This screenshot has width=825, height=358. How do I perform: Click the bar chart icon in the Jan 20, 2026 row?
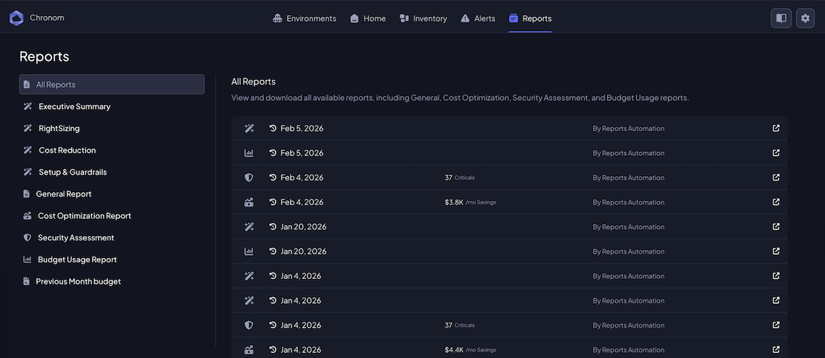249,251
